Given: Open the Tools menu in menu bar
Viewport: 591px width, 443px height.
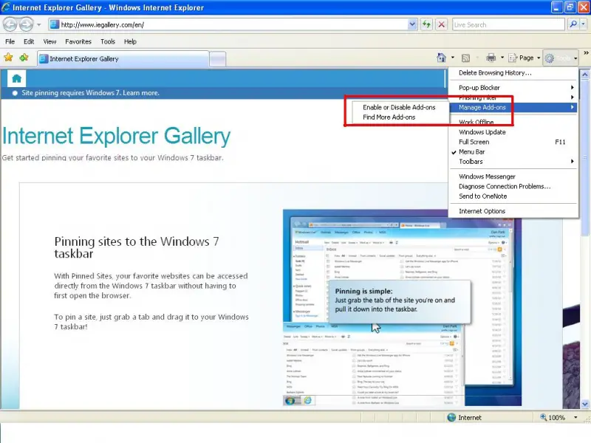Looking at the screenshot, I should coord(108,41).
